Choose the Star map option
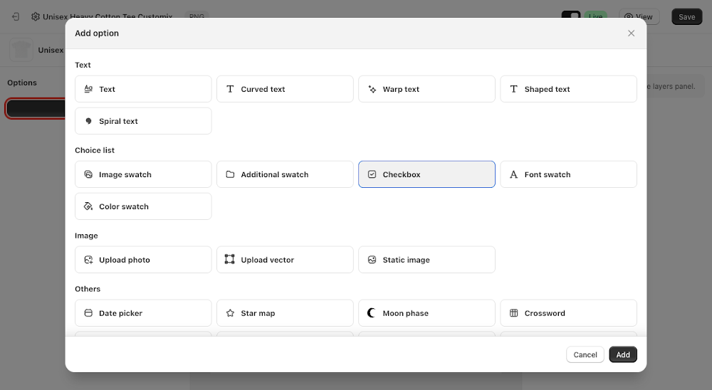The image size is (712, 390). pyautogui.click(x=285, y=313)
